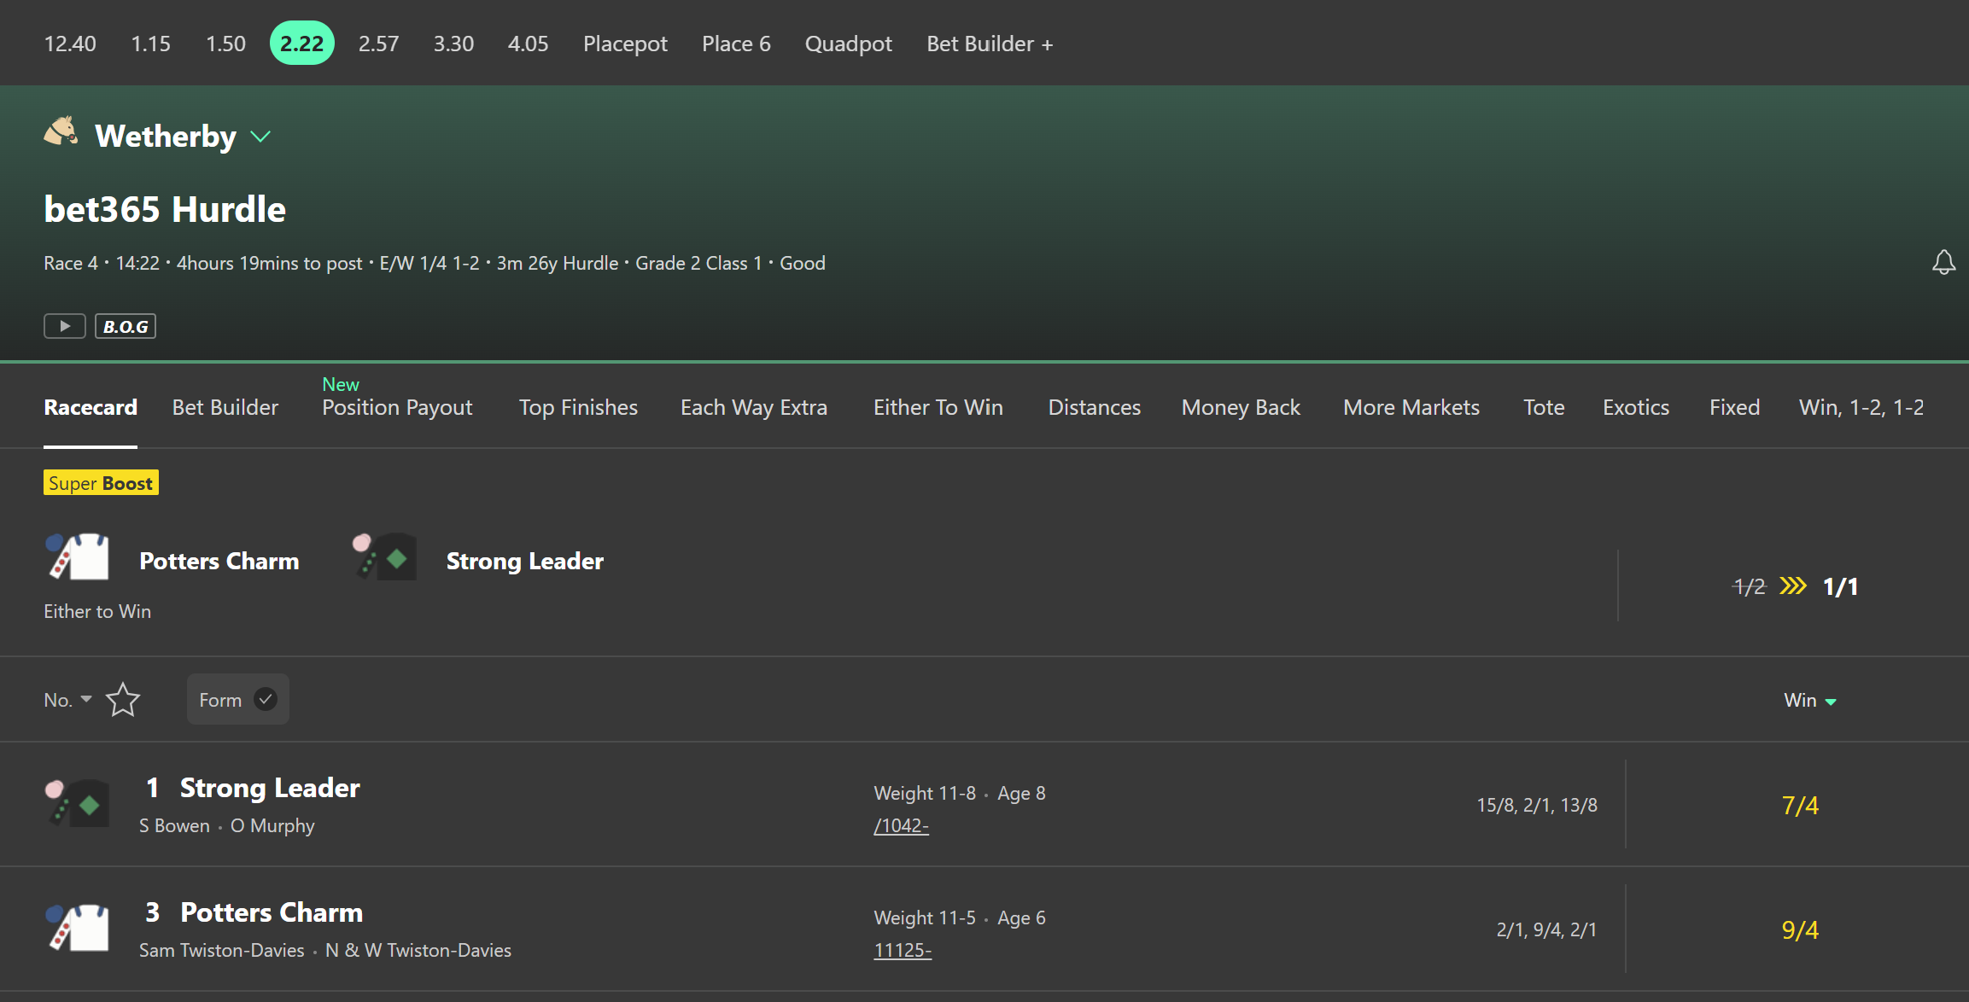Image resolution: width=1969 pixels, height=1002 pixels.
Task: Open the Placepot option
Action: 625,44
